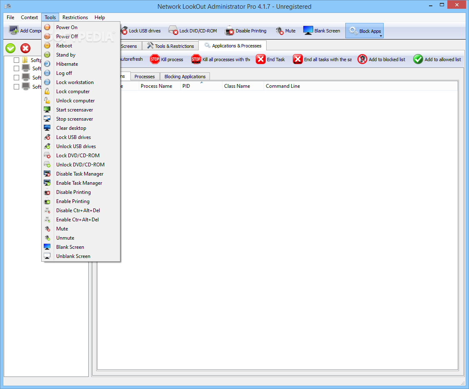This screenshot has height=389, width=469.
Task: Open the Help menu
Action: coord(100,17)
